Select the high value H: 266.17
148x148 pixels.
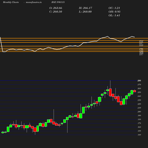86,8
